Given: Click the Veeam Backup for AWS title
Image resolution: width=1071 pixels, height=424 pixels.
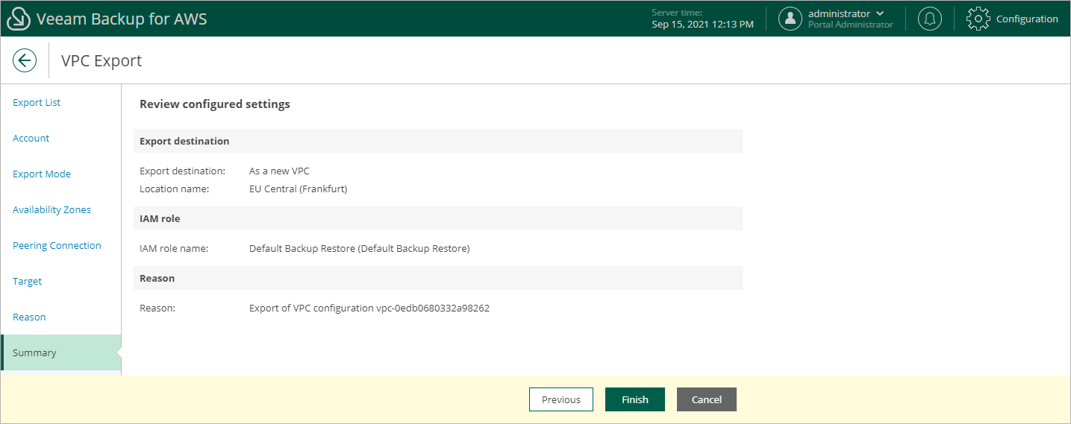Looking at the screenshot, I should (122, 19).
